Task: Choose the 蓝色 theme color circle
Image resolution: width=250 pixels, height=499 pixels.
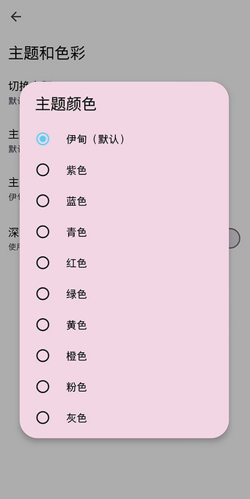Action: click(42, 201)
